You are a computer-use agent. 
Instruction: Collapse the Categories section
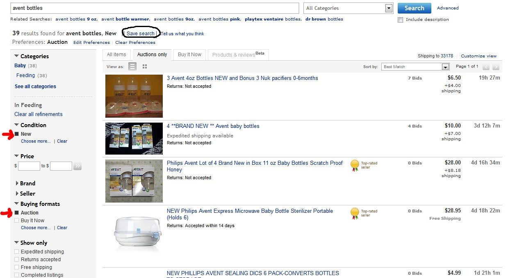pyautogui.click(x=16, y=56)
